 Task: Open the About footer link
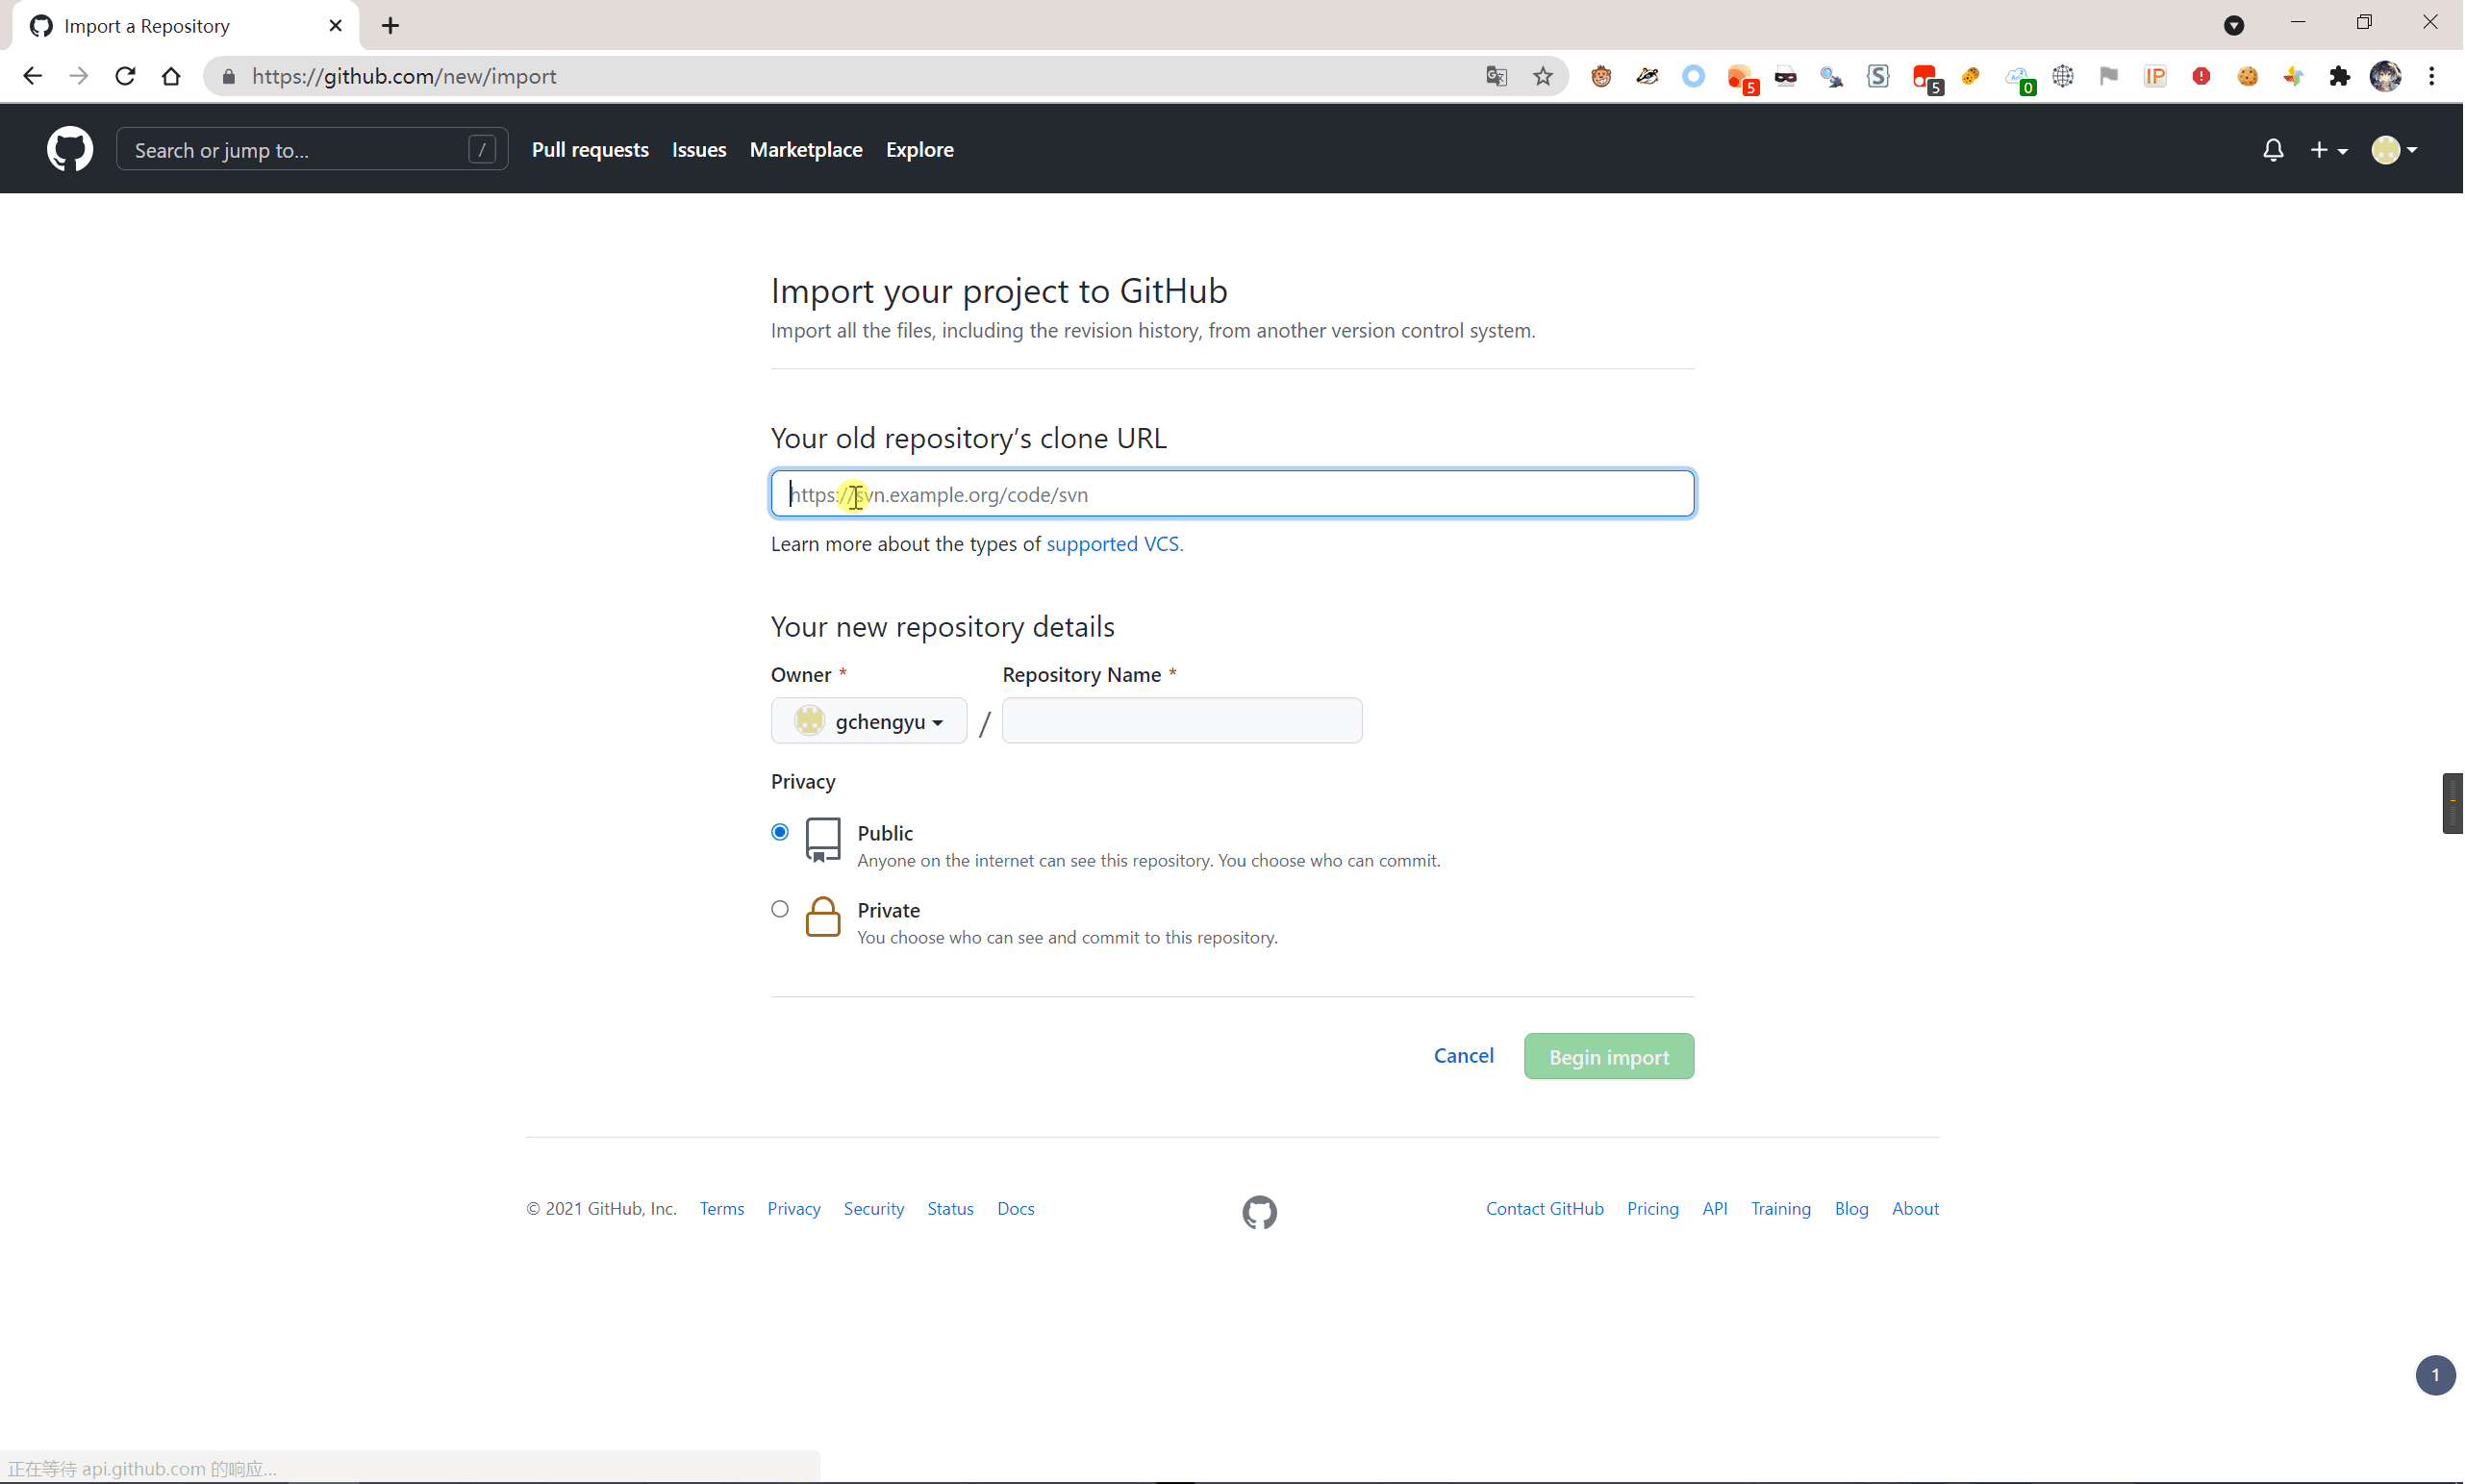(x=1915, y=1208)
